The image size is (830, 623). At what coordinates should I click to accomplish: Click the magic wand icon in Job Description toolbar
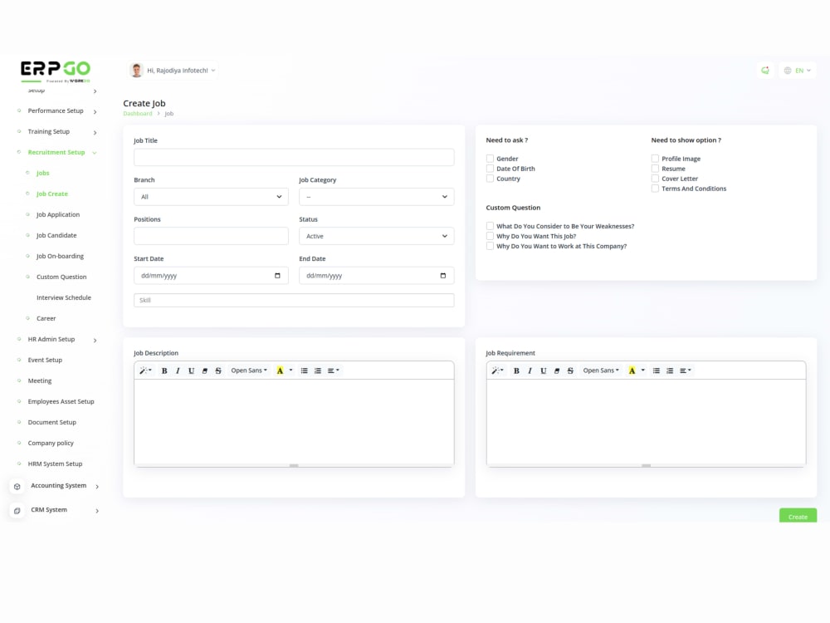143,370
